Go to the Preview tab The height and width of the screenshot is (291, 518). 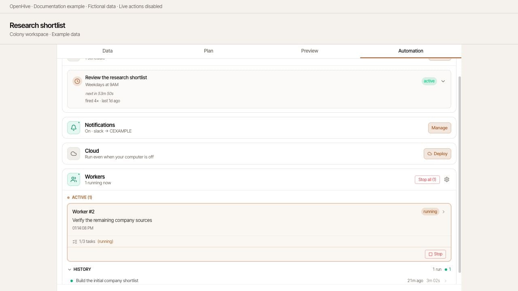coord(310,51)
